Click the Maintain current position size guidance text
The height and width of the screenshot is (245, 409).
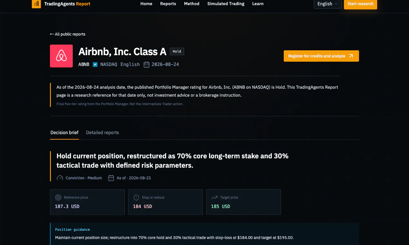pos(174,238)
